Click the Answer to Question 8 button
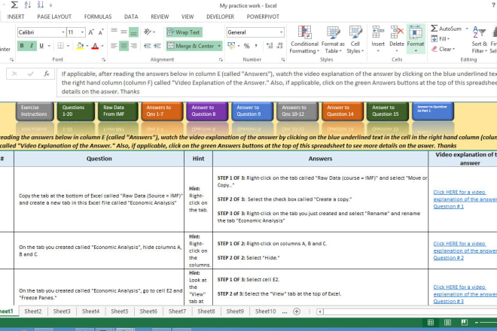The width and height of the screenshot is (497, 331). [207, 111]
